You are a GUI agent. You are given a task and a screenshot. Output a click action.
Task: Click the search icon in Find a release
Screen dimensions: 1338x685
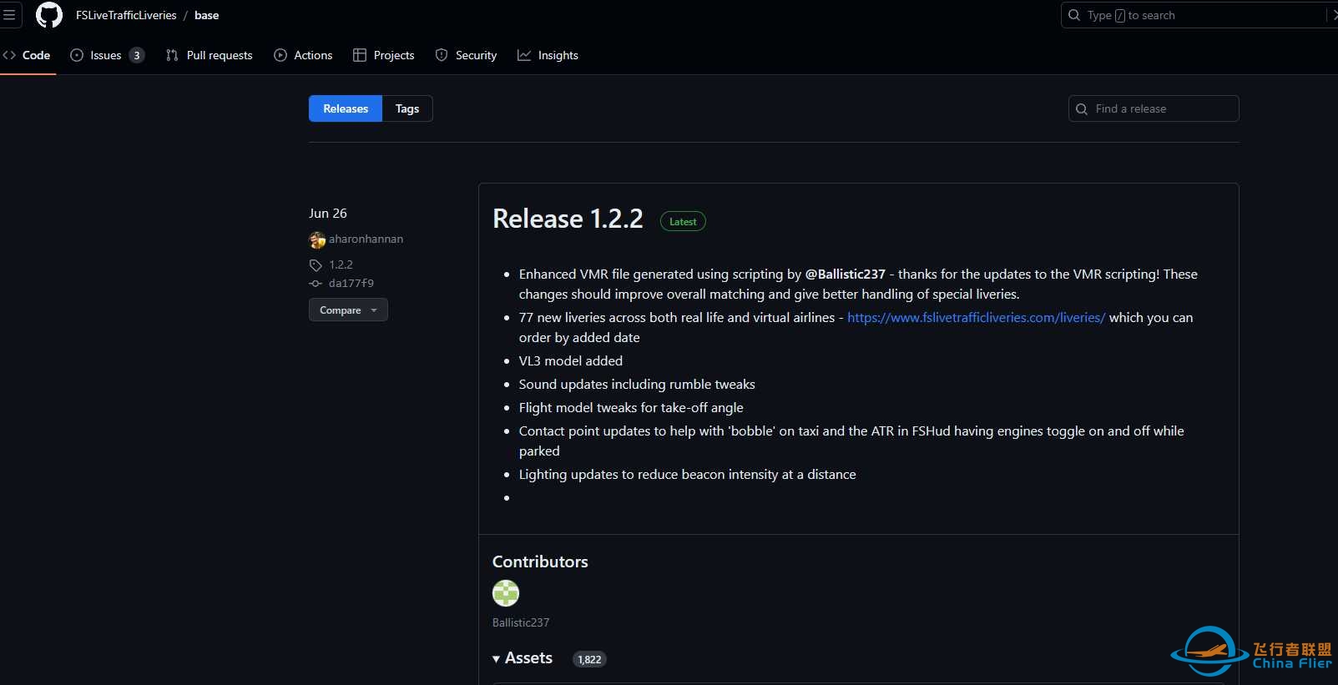pyautogui.click(x=1082, y=109)
